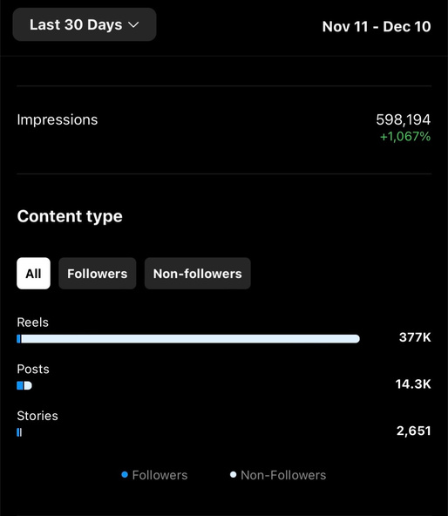Click the Non-Followers legend label
This screenshot has width=448, height=516.
click(x=283, y=475)
